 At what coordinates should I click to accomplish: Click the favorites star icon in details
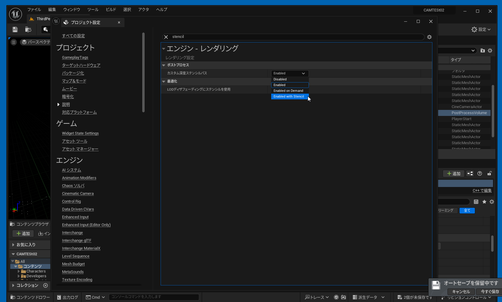click(x=484, y=202)
